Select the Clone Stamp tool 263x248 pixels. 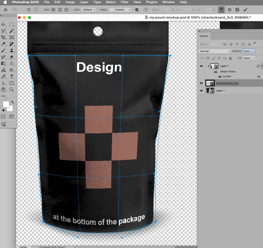12,51
